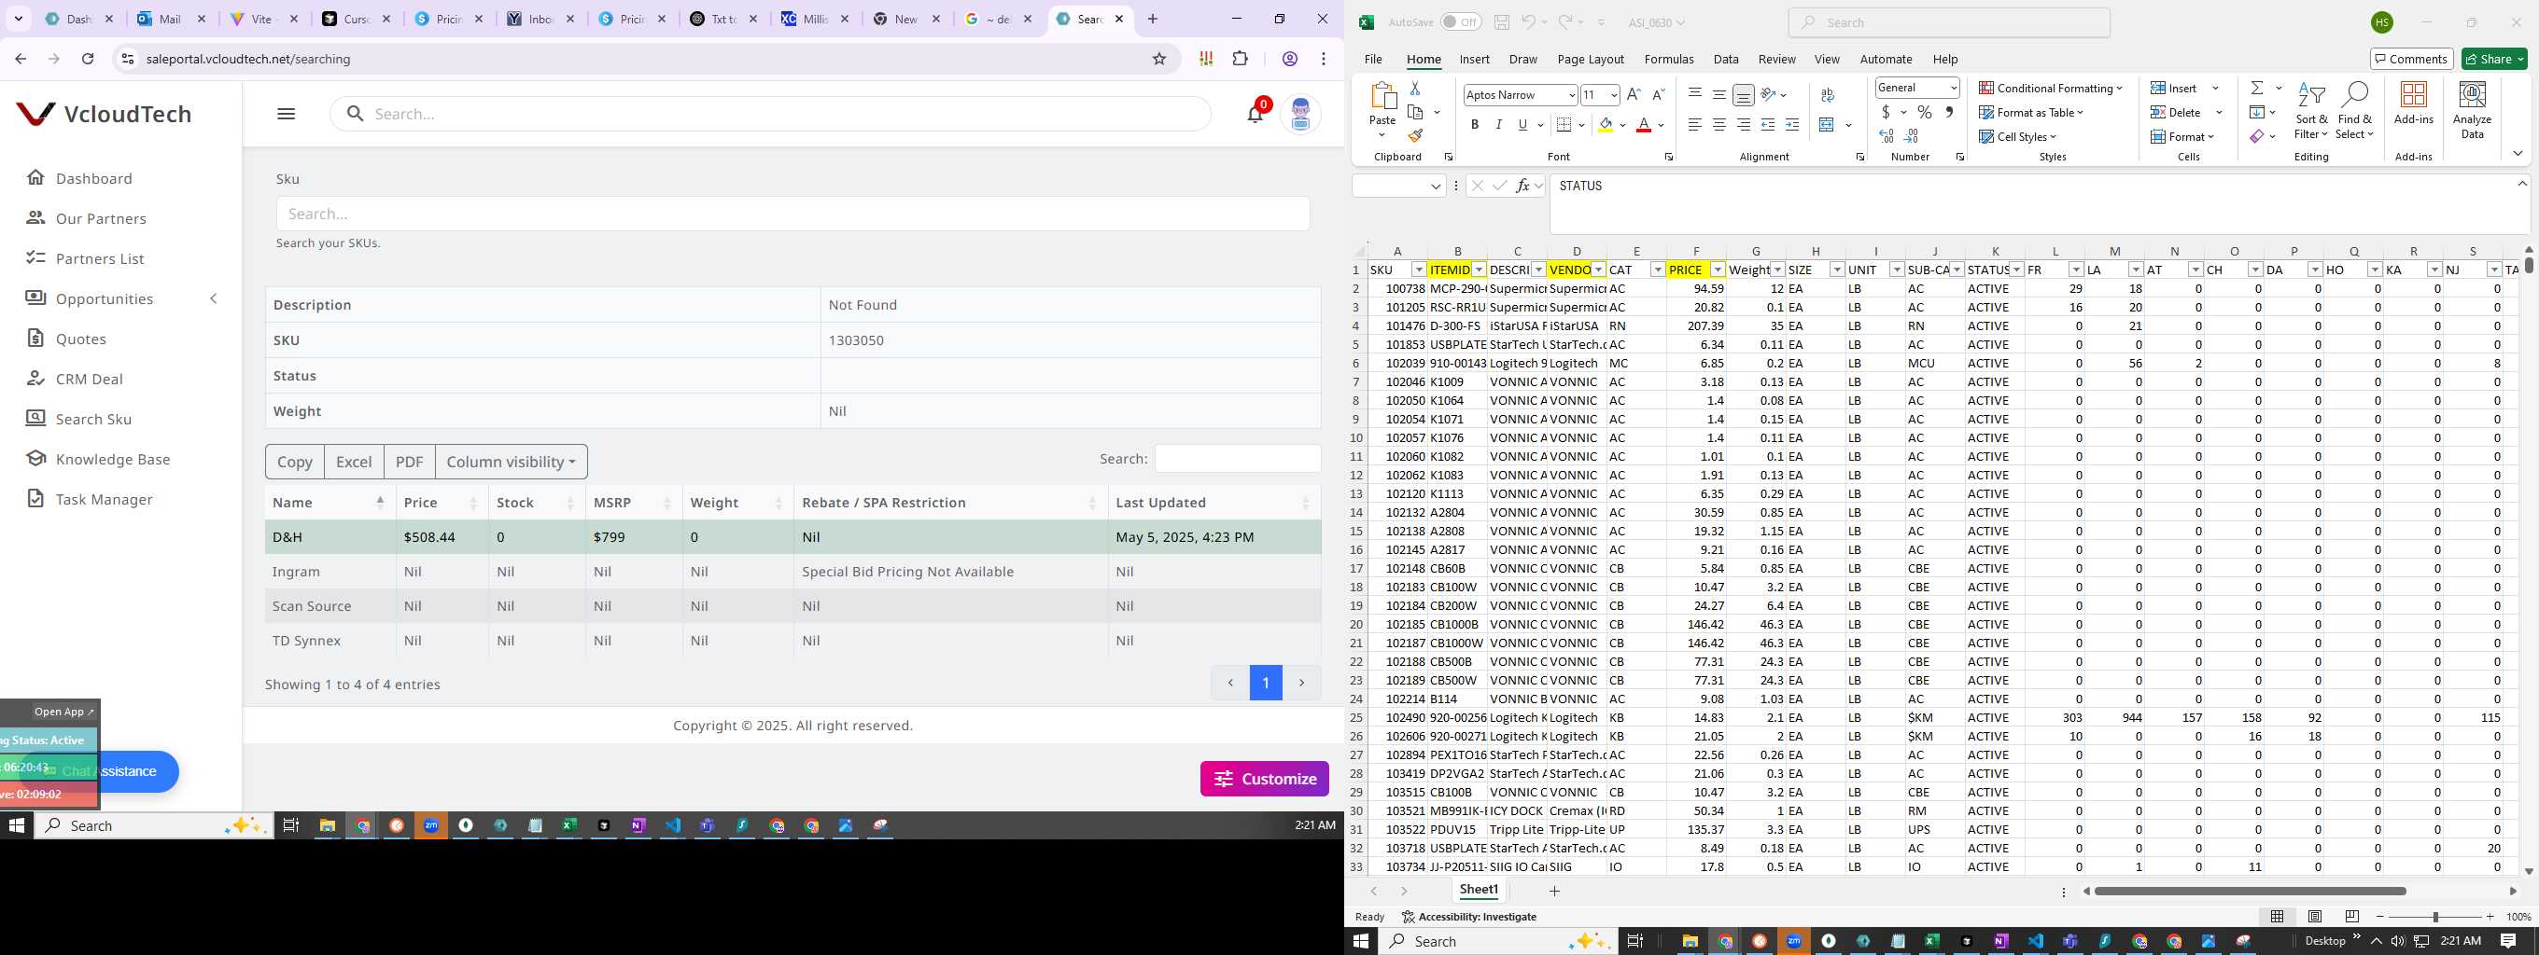Viewport: 2539px width, 955px height.
Task: Toggle Bottom Align in Excel ribbon
Action: coord(1744,94)
